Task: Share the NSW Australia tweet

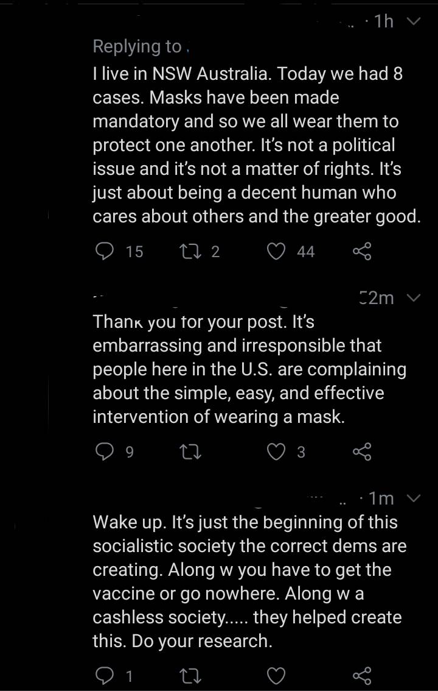Action: pos(362,251)
